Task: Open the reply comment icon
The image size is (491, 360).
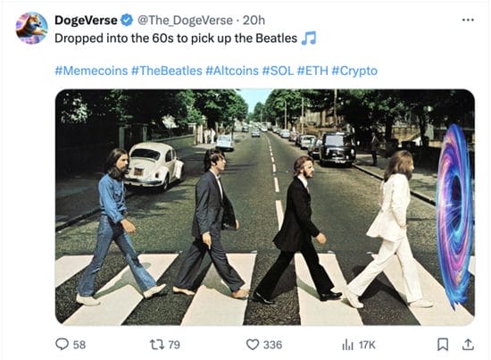Action: (x=62, y=344)
